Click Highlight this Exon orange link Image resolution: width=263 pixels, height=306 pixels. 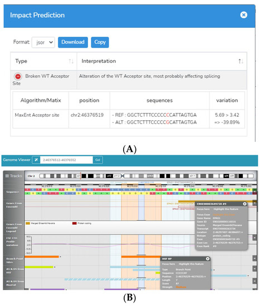point(224,214)
